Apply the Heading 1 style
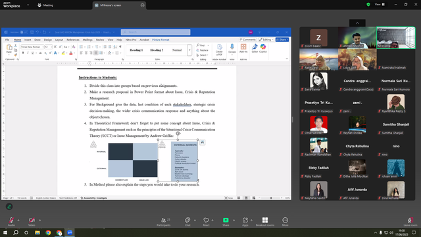This screenshot has width=421, height=237. pyautogui.click(x=136, y=50)
